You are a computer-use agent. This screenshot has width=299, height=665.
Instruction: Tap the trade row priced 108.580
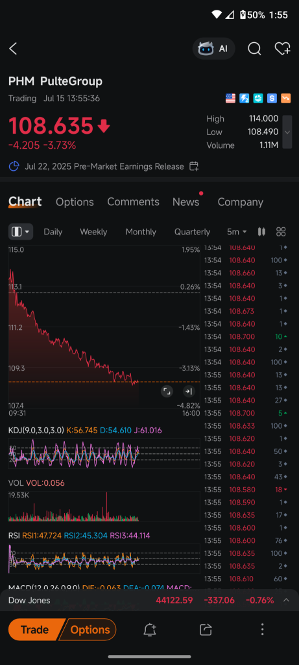pos(246,490)
